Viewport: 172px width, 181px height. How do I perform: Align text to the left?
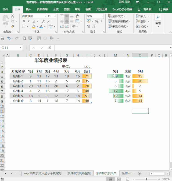(x=62, y=21)
